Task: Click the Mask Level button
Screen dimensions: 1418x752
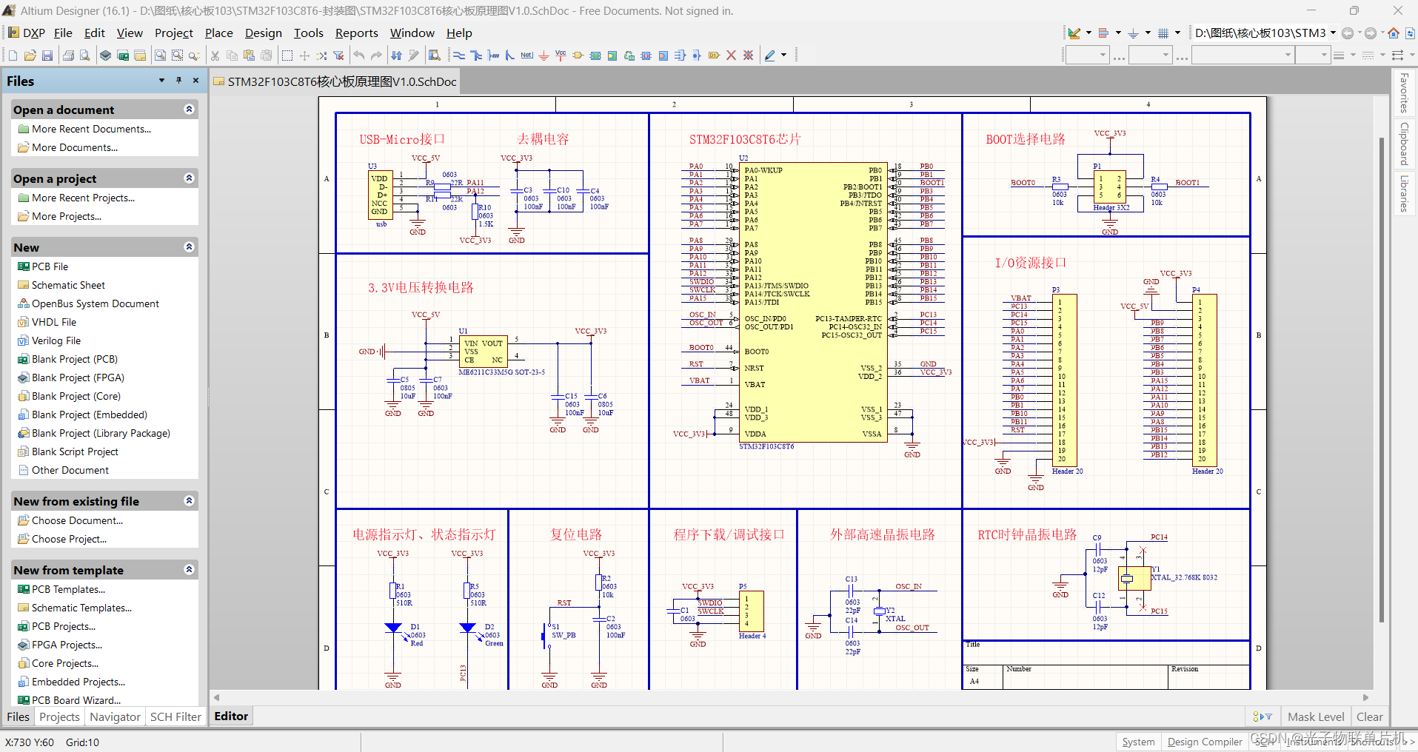Action: [1316, 716]
